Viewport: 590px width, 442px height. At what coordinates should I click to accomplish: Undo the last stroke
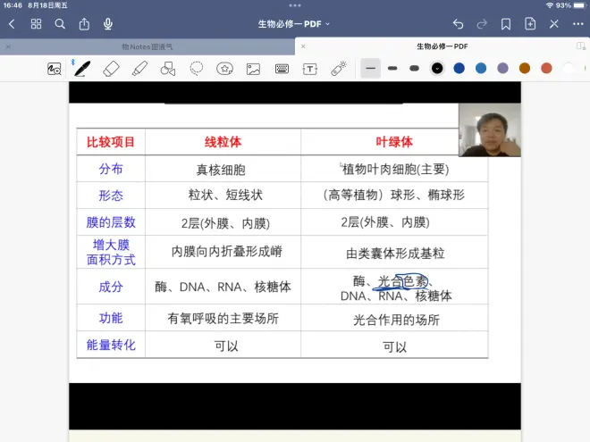[x=459, y=24]
